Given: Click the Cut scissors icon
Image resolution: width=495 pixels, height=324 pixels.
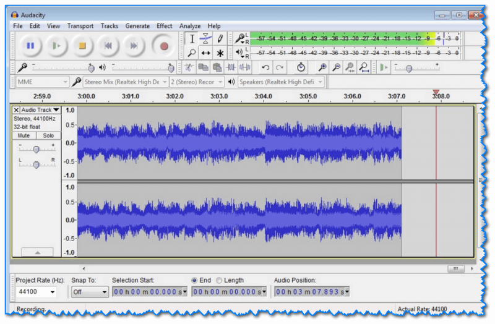Looking at the screenshot, I should [189, 67].
